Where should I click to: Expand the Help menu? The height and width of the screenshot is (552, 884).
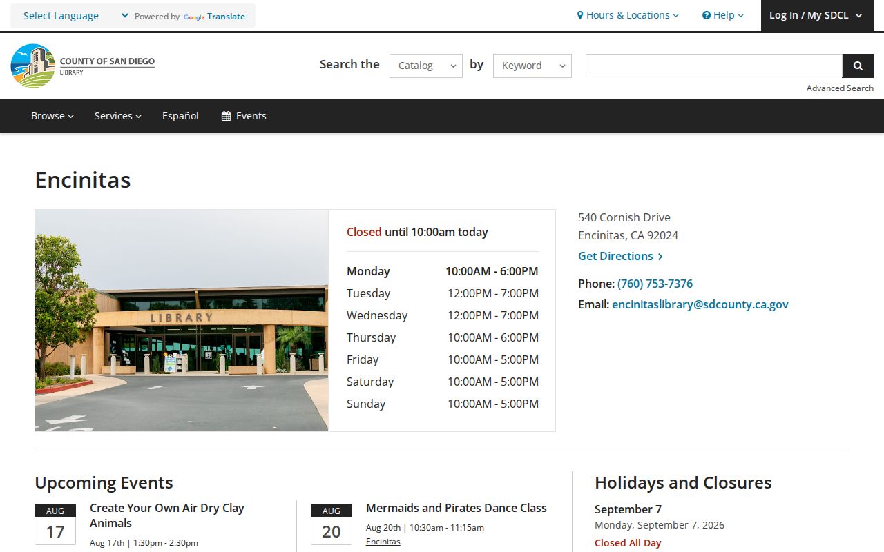click(723, 15)
